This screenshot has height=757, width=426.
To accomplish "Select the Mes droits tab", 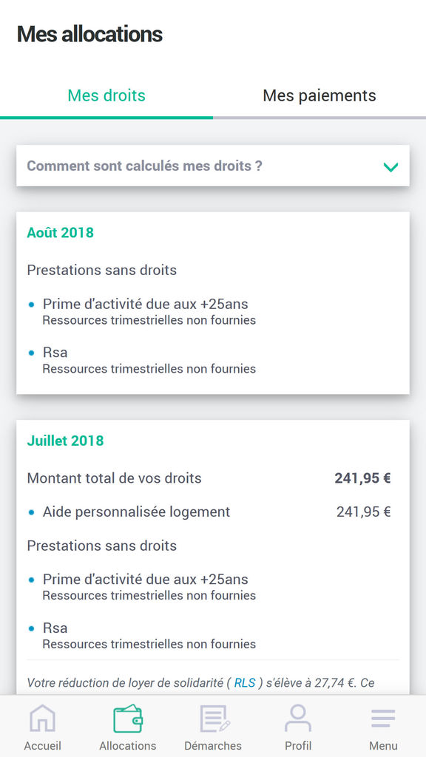I will click(106, 95).
